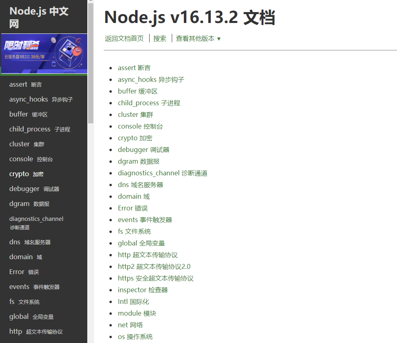Click cluster 集群 in the sidebar navigation
This screenshot has height=343, width=397.
[26, 143]
